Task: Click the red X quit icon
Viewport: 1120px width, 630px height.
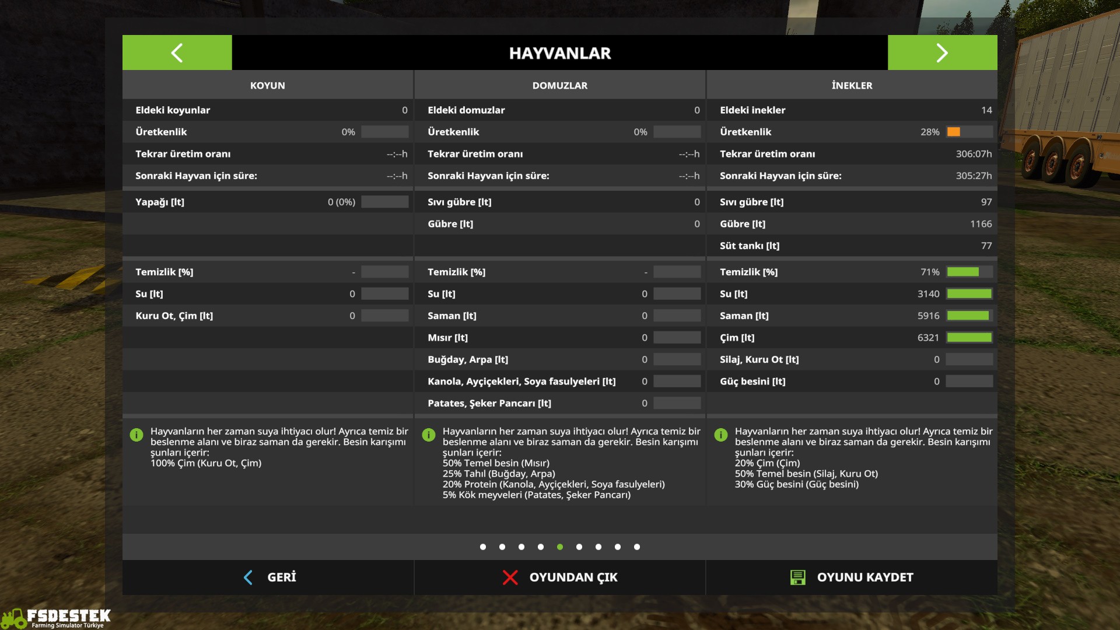Action: pos(510,577)
